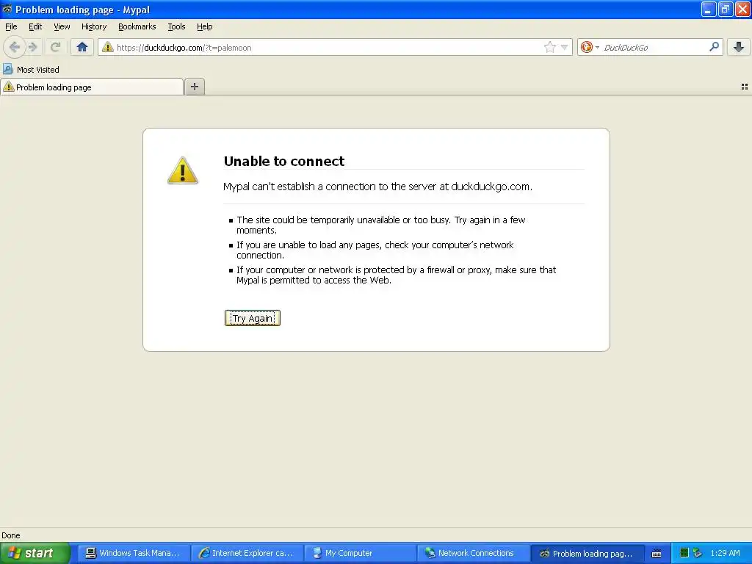
Task: Click the Unable to connect heading
Action: (x=284, y=161)
